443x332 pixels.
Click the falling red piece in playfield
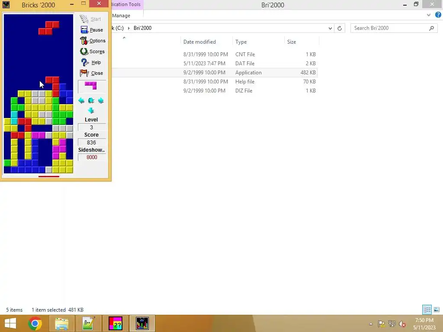(49, 28)
